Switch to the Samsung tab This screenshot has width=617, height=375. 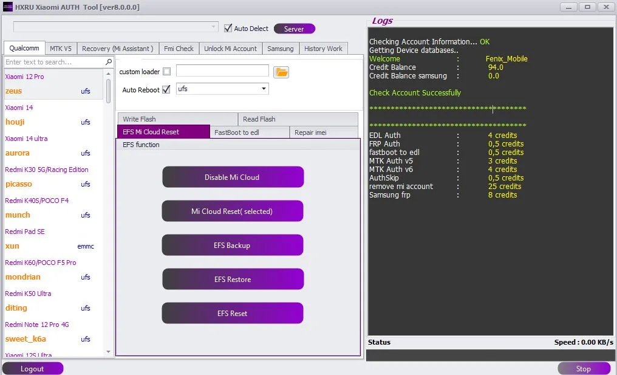tap(280, 49)
